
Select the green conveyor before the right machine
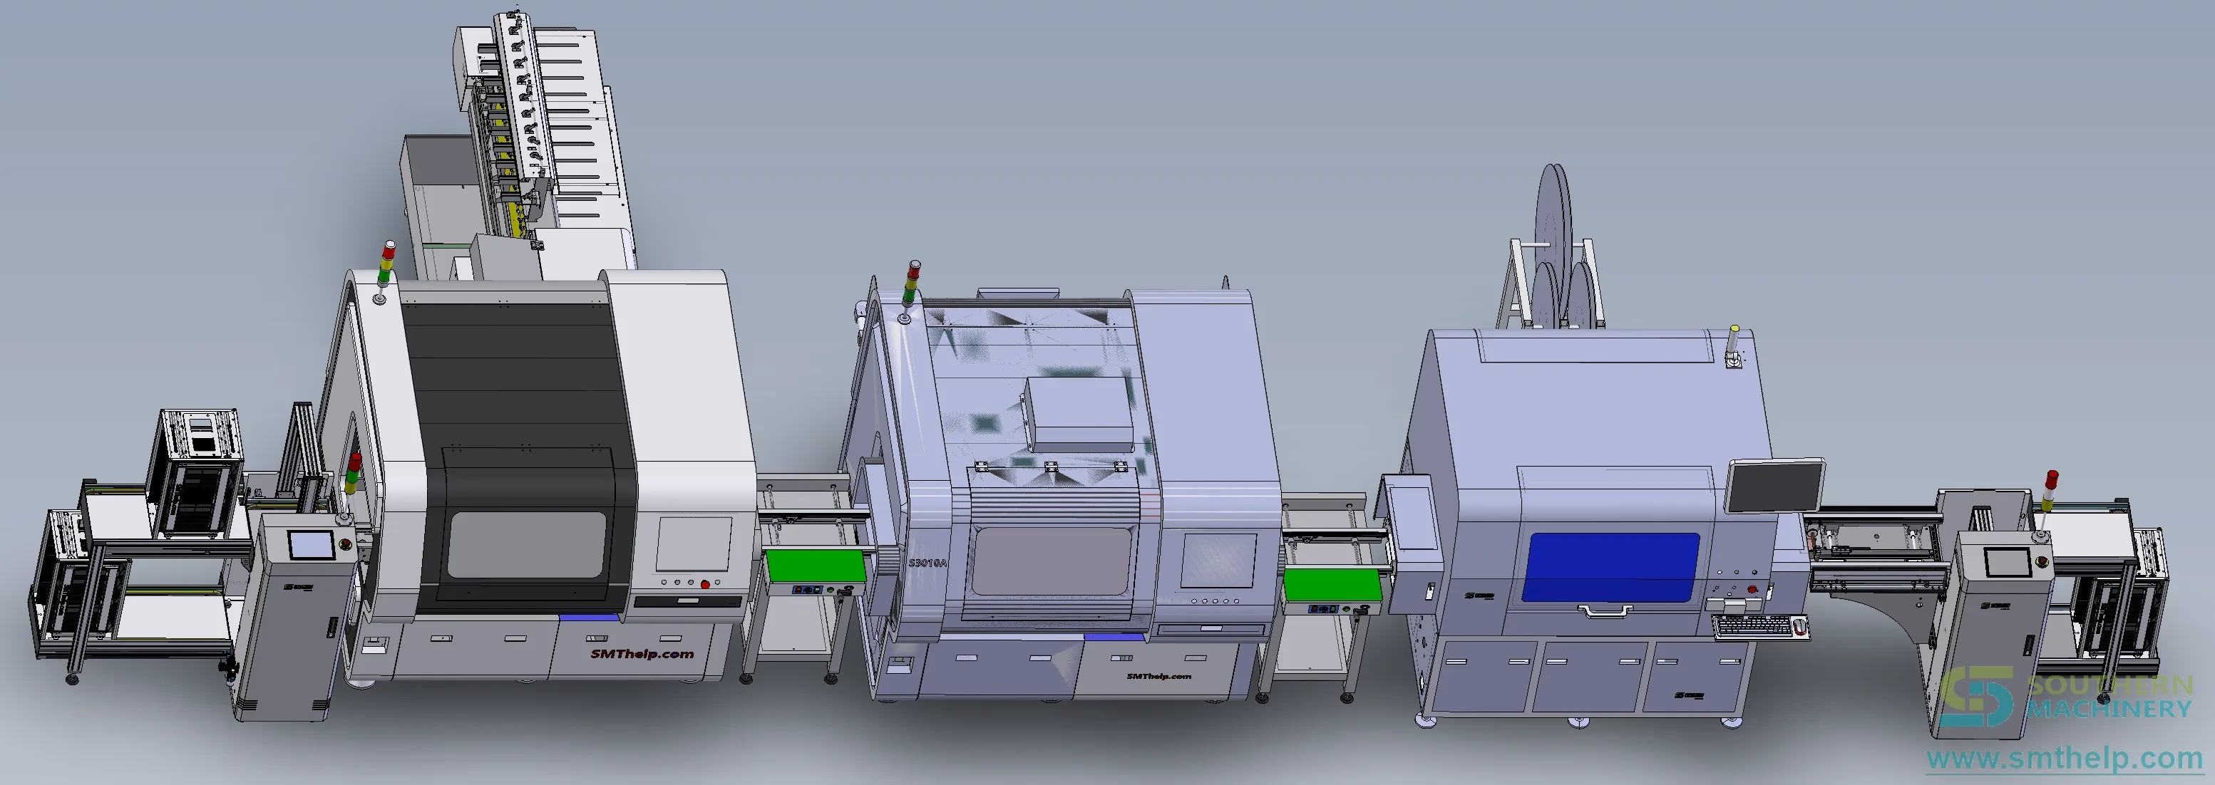coord(1333,585)
